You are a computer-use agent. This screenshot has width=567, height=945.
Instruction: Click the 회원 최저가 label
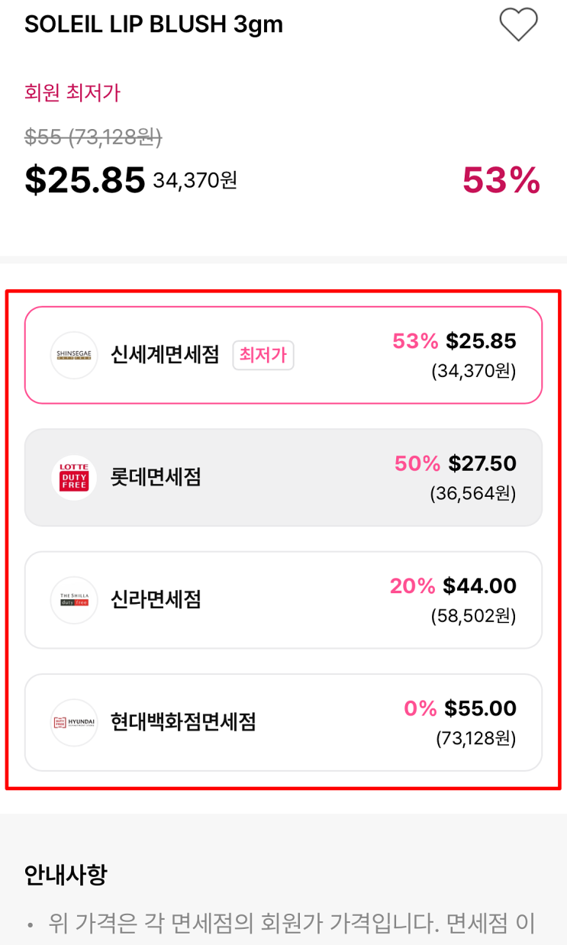[x=72, y=93]
